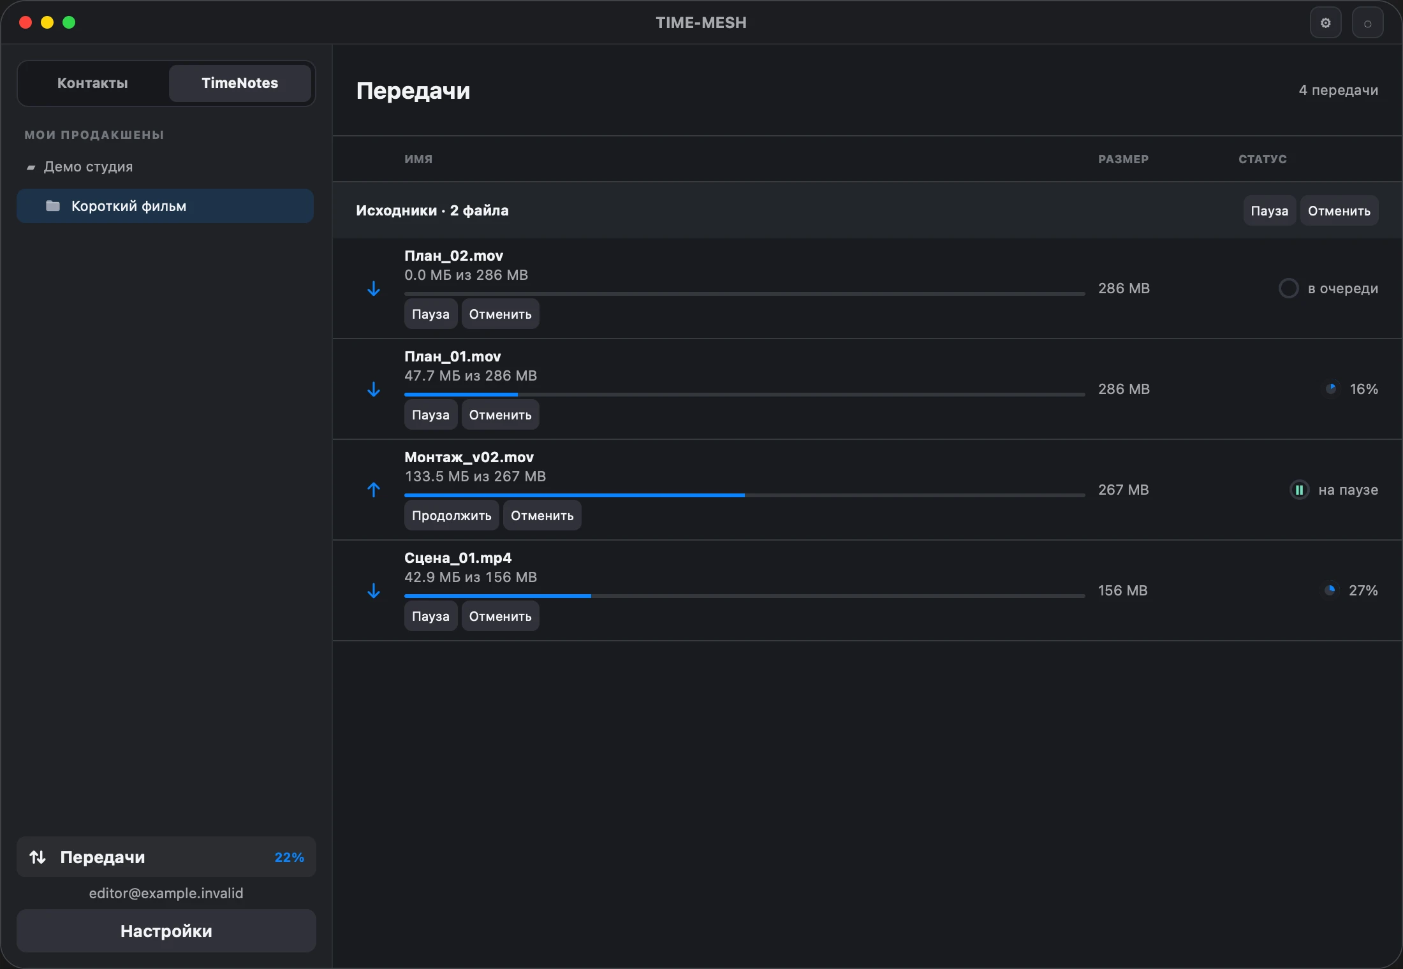This screenshot has height=969, width=1403.
Task: Cancel the Сцена_01.mp4 download
Action: click(500, 616)
